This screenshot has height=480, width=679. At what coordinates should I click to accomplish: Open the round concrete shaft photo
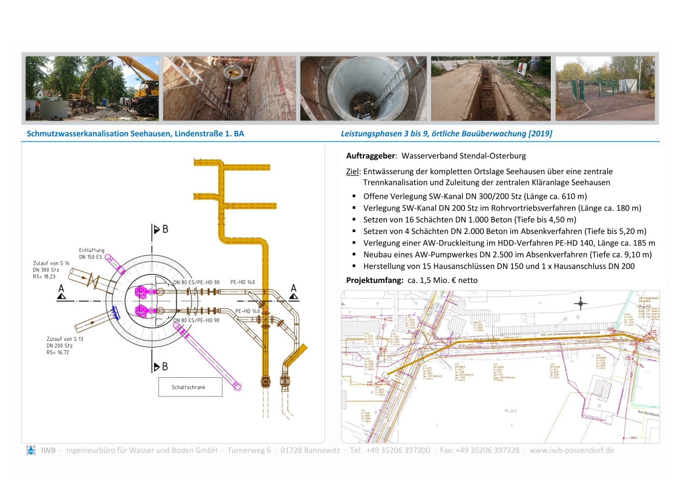point(363,88)
